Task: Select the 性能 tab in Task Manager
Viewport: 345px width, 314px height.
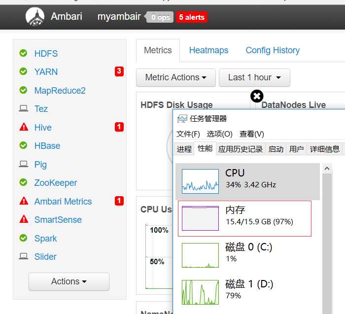Action: pyautogui.click(x=205, y=148)
